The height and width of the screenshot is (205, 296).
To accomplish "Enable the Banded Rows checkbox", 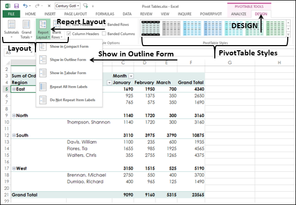I will [x=104, y=24].
